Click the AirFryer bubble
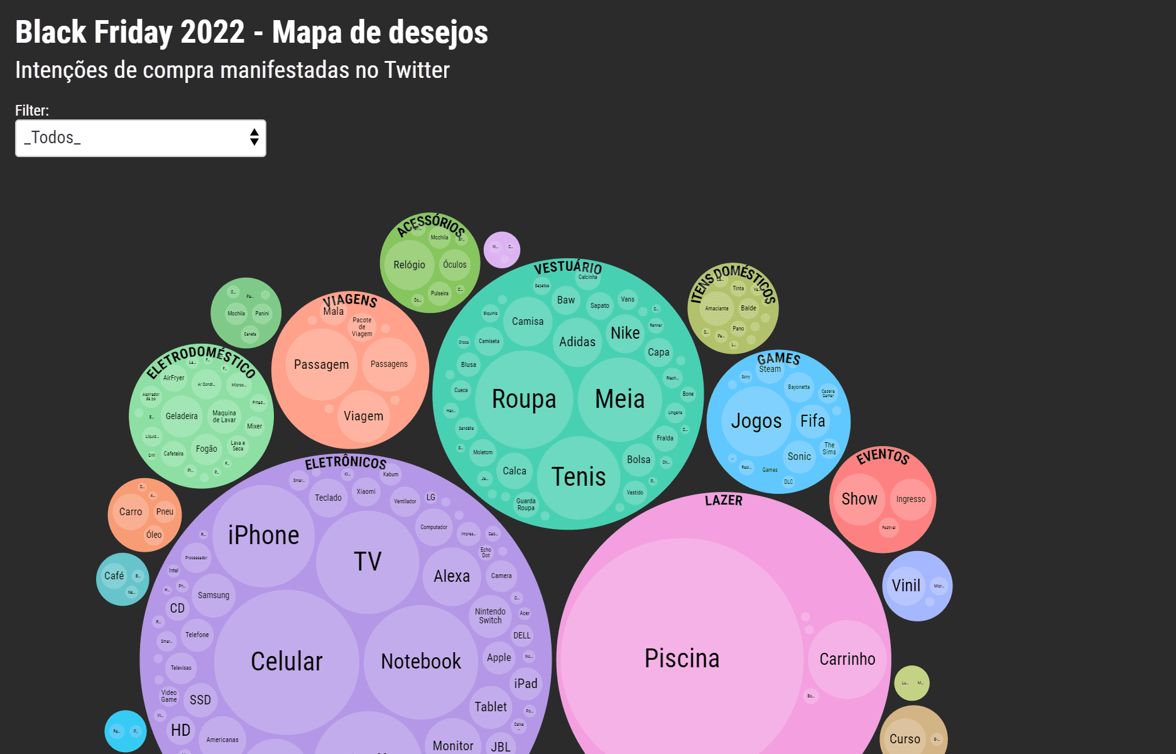 (x=174, y=378)
